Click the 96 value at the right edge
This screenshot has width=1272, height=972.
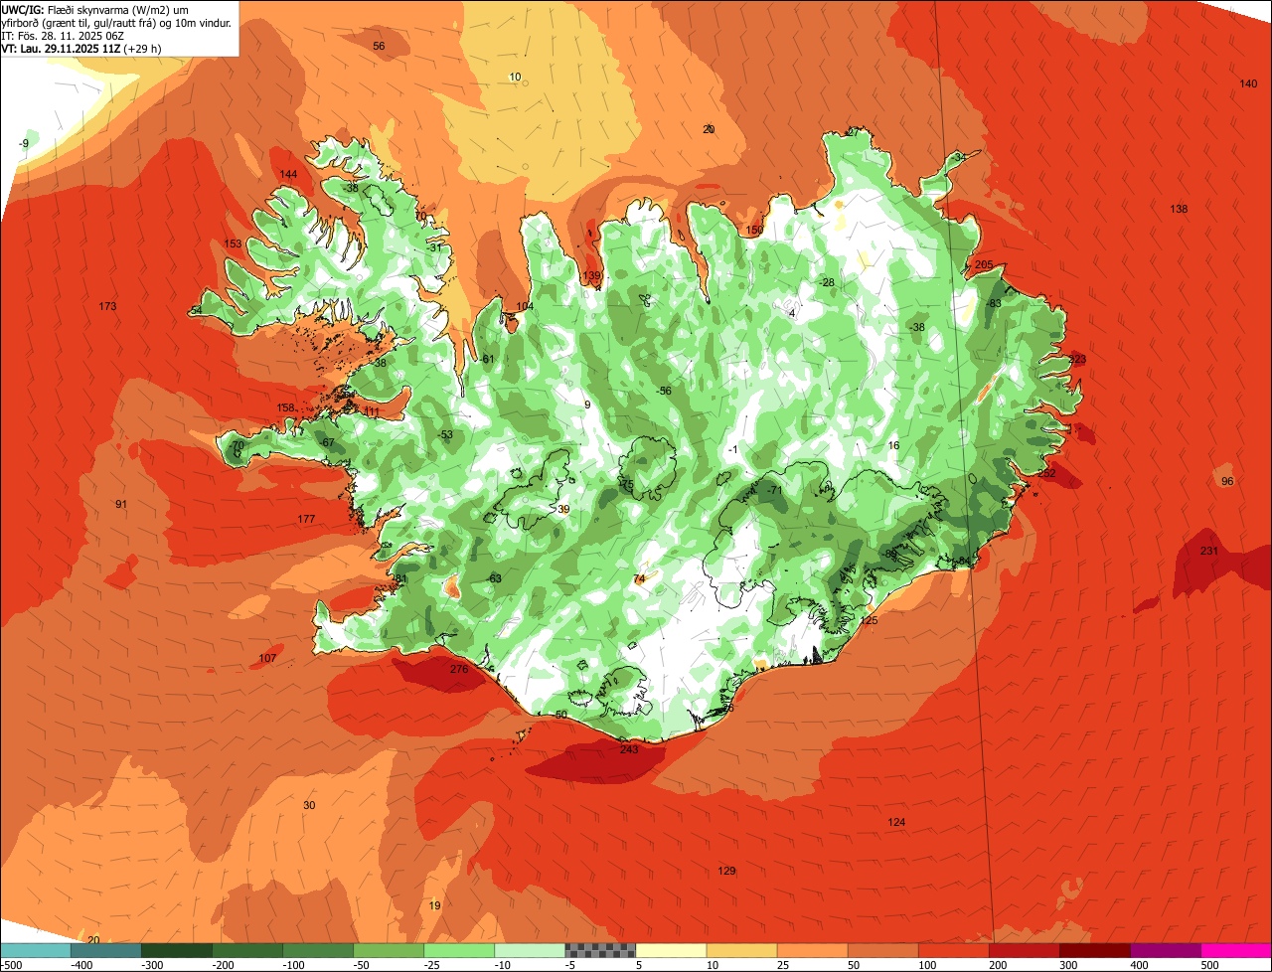pos(1227,482)
